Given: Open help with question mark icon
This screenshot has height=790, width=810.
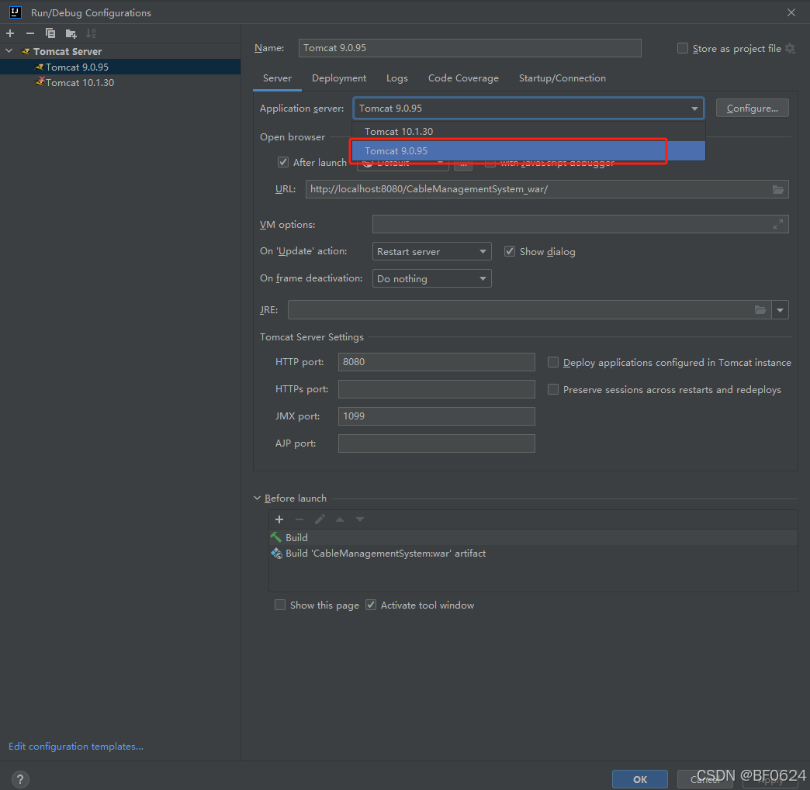Looking at the screenshot, I should coord(19,779).
